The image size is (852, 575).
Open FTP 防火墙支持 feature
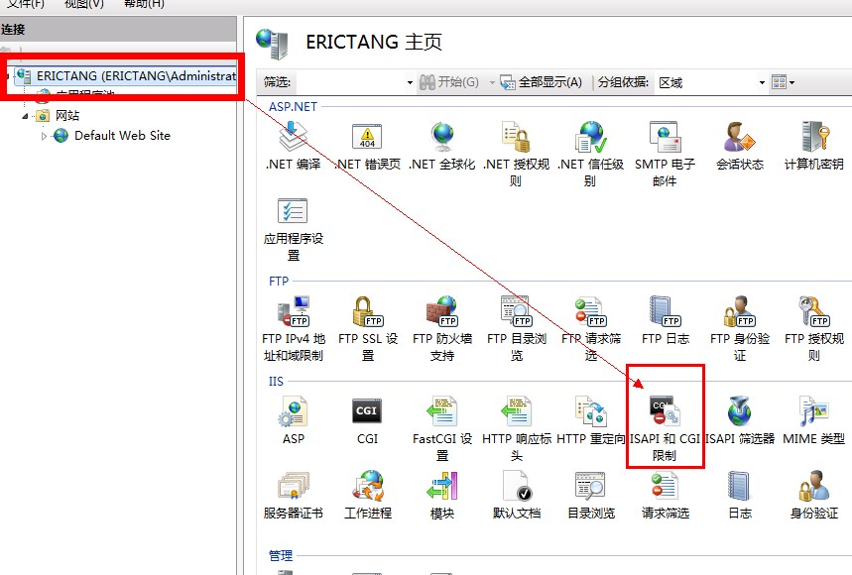(x=441, y=329)
